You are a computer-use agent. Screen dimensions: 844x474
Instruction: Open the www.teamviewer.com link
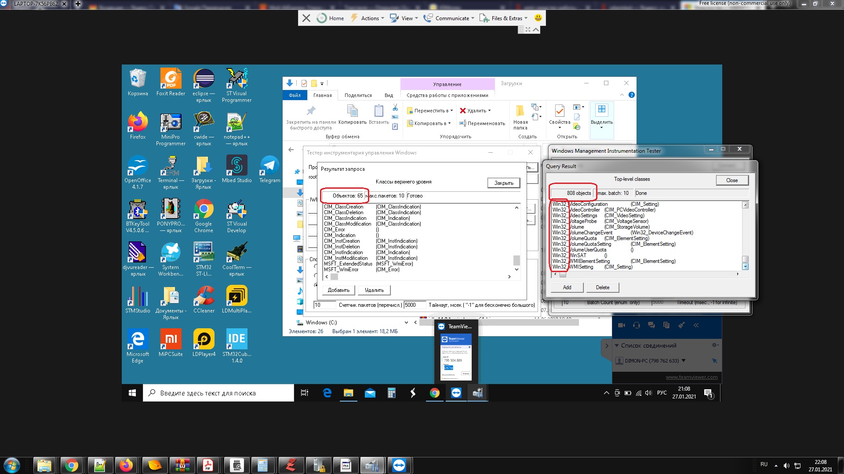[691, 377]
